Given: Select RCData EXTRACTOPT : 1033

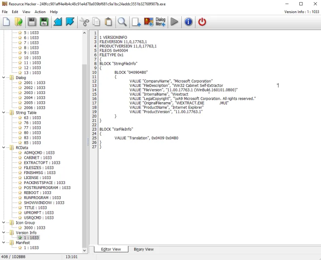Looking at the screenshot, I should [x=42, y=163].
